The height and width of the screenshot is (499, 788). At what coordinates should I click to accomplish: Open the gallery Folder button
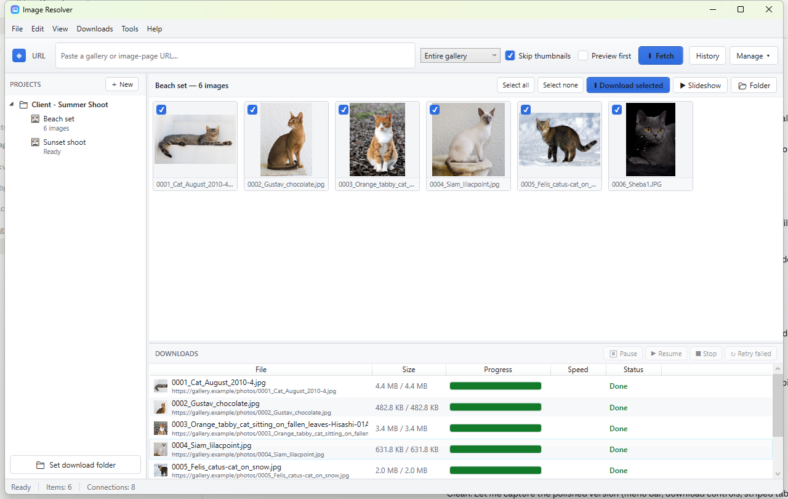tap(754, 85)
